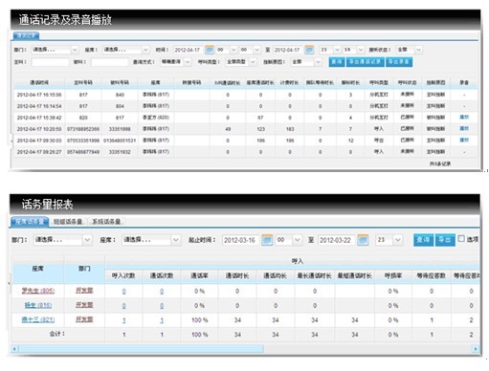Open the 座席 dropdown in 话务量报表
The width and height of the screenshot is (489, 371).
point(151,240)
